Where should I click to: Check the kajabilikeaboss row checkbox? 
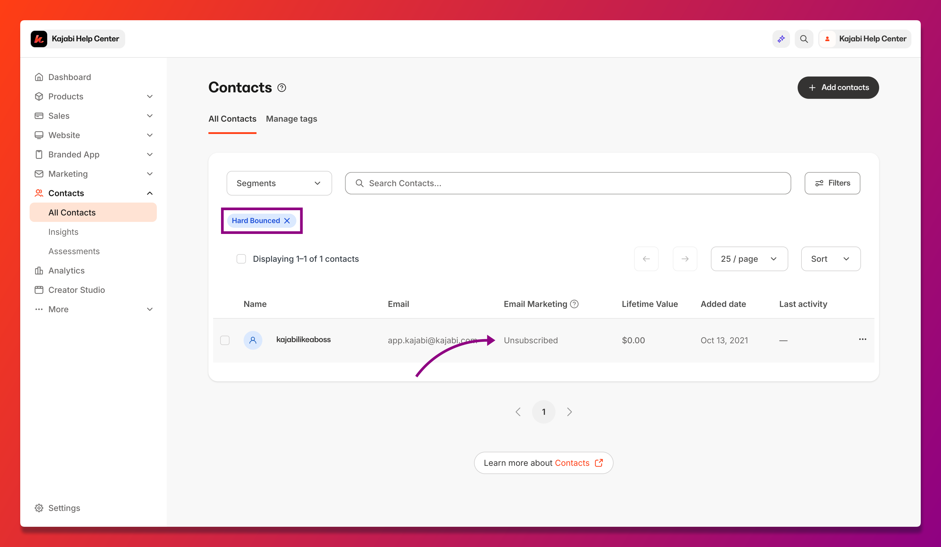(225, 340)
